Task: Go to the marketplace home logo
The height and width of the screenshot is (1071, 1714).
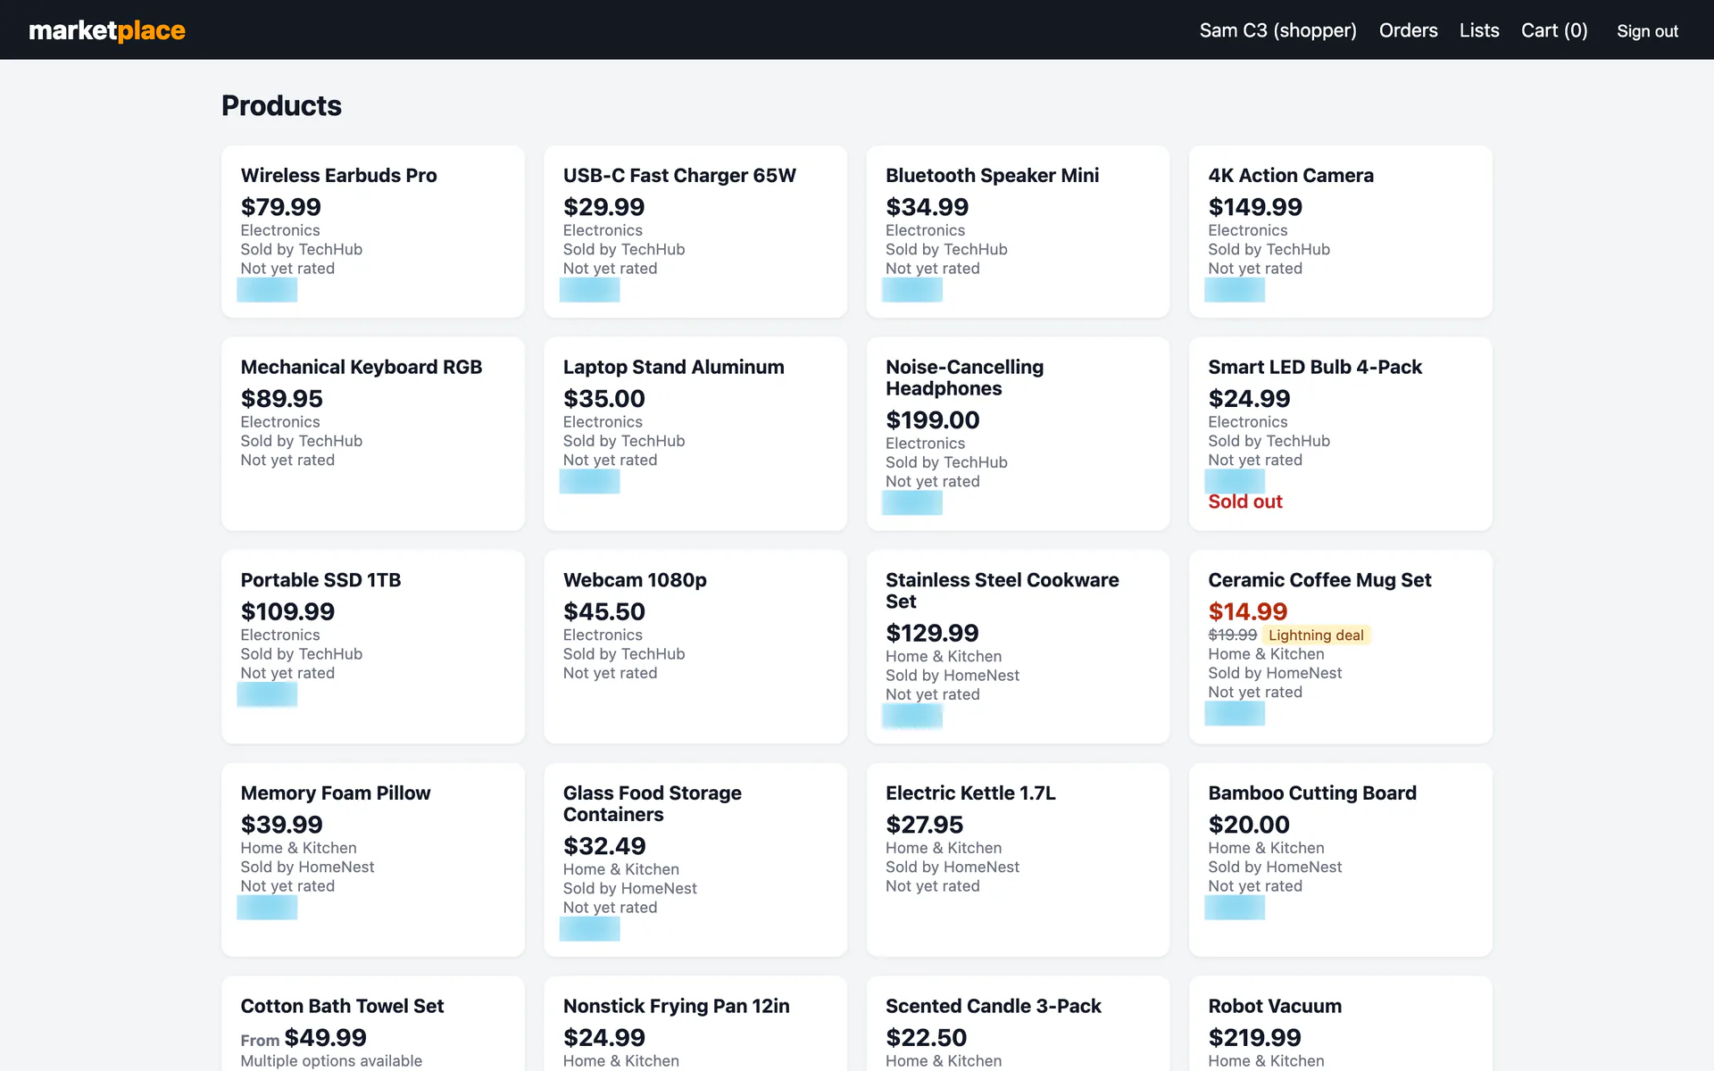Action: pyautogui.click(x=107, y=30)
